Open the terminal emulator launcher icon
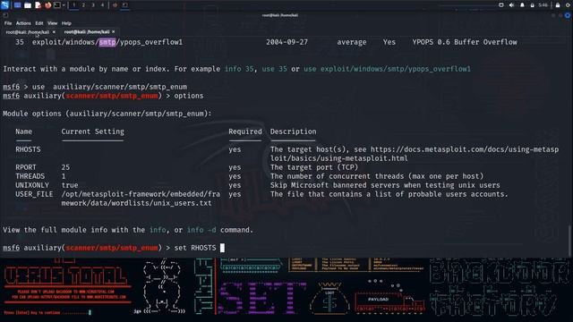 57,5
